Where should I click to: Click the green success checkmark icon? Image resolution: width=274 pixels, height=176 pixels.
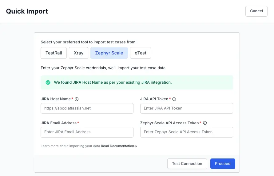48,82
